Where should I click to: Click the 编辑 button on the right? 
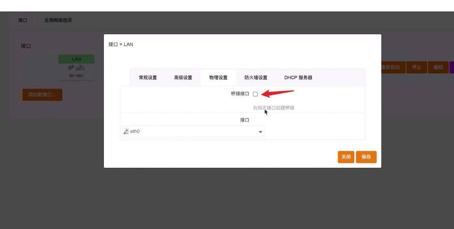tap(438, 67)
